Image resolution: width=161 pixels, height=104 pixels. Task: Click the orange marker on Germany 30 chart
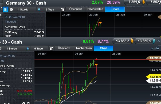pos(100,22)
